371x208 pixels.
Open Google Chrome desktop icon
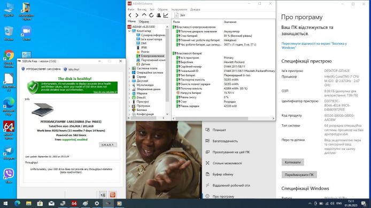[9, 59]
